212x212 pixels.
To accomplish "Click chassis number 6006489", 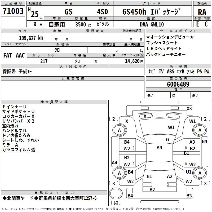I will pos(178,84).
